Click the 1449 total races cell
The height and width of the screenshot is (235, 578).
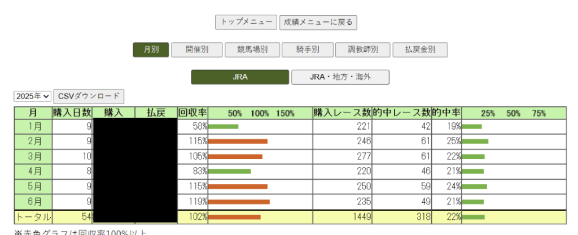tap(342, 217)
